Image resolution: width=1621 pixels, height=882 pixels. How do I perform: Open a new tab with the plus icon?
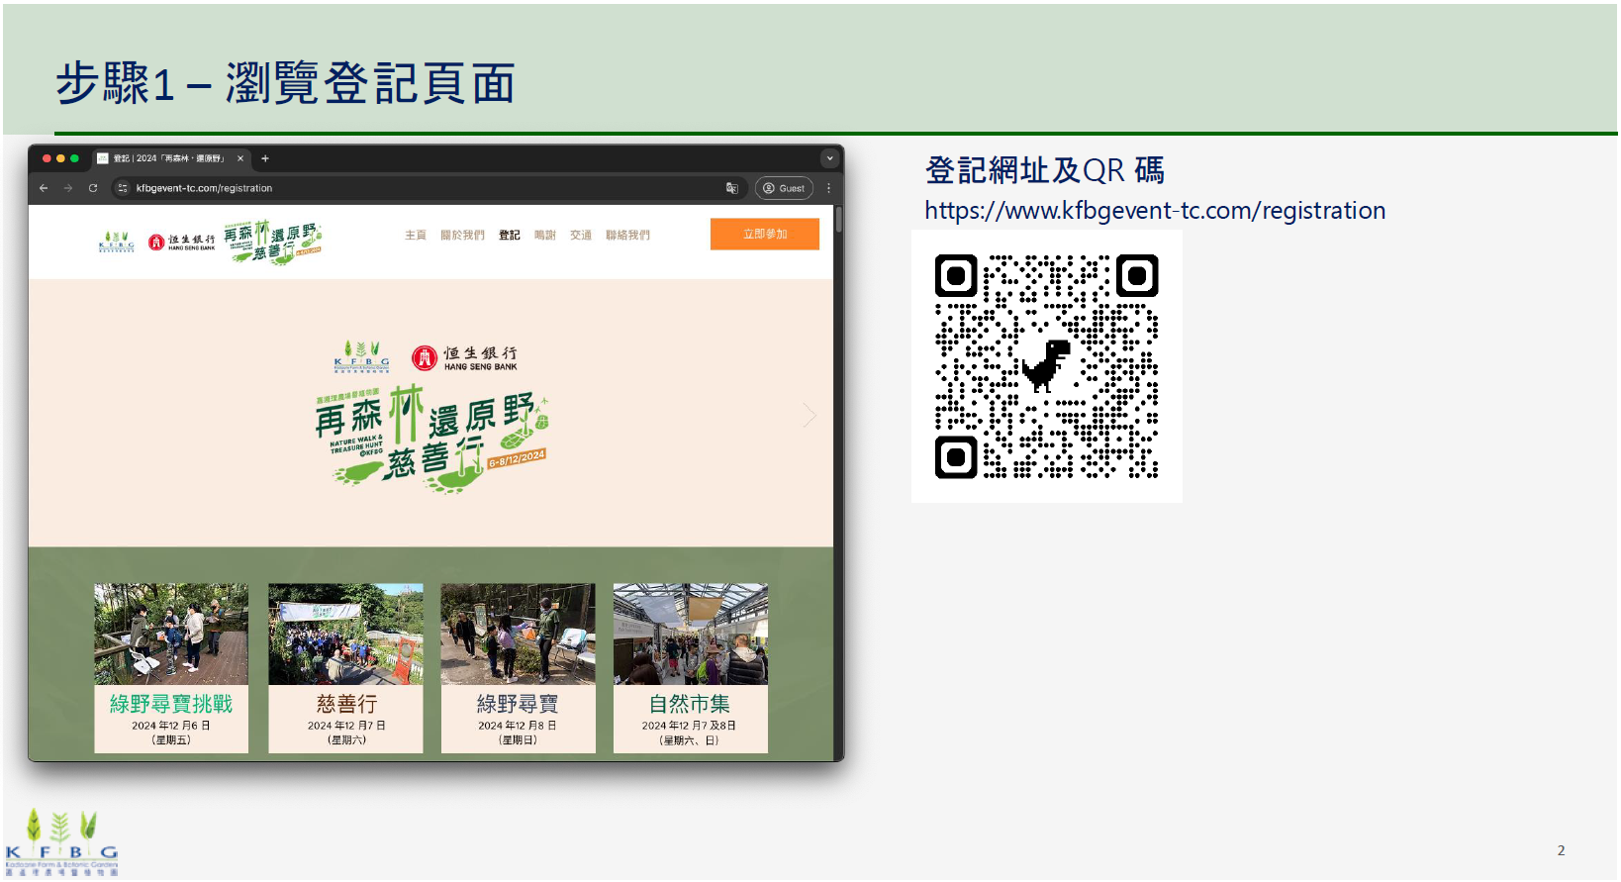(x=265, y=158)
